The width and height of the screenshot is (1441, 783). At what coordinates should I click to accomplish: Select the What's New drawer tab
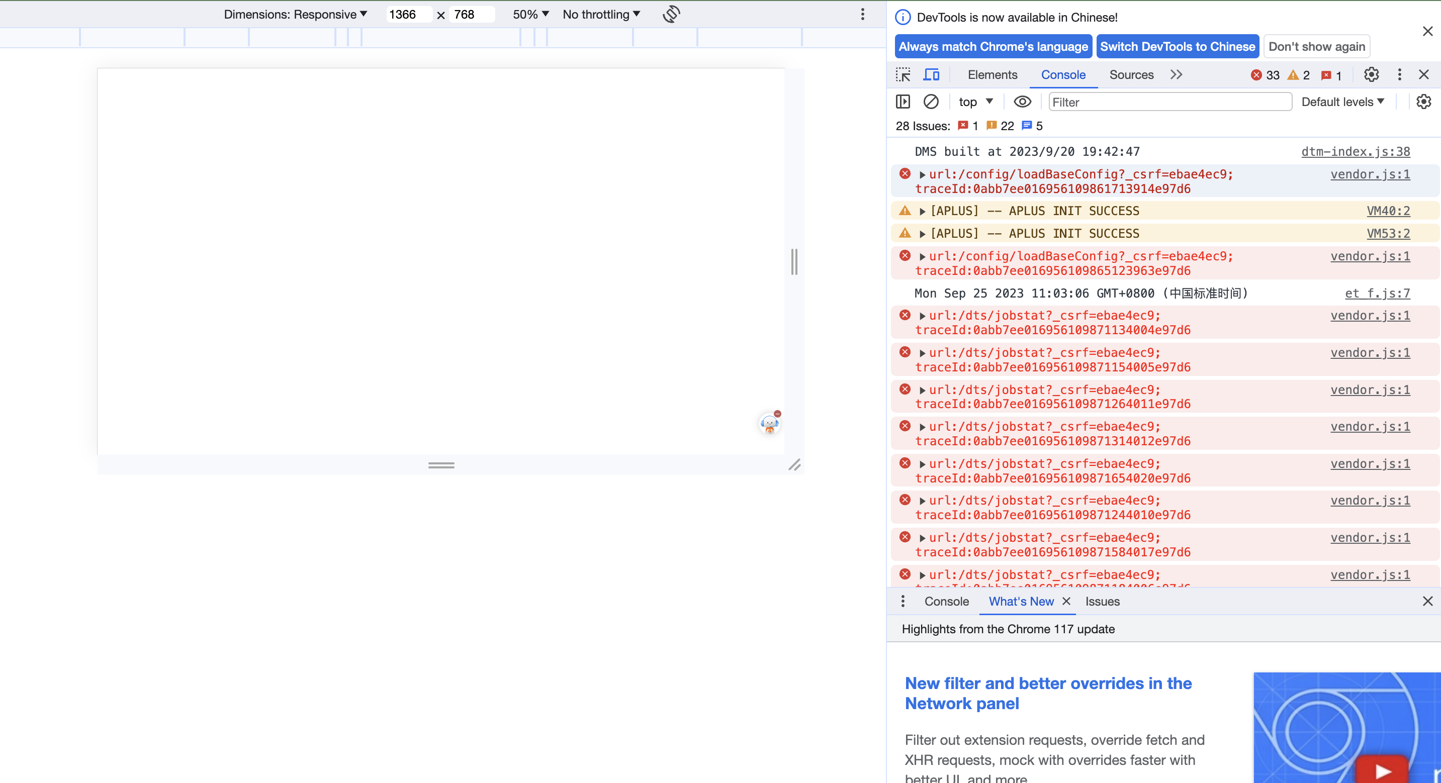click(1021, 601)
